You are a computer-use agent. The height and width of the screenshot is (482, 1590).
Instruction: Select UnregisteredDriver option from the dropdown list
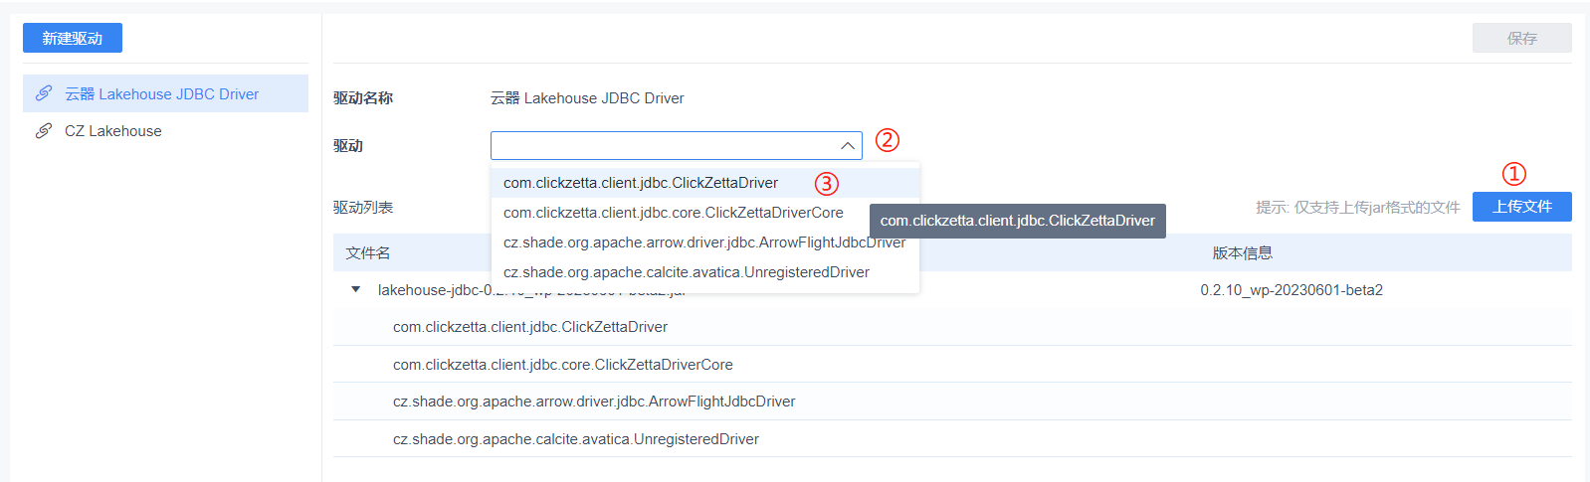(x=686, y=272)
